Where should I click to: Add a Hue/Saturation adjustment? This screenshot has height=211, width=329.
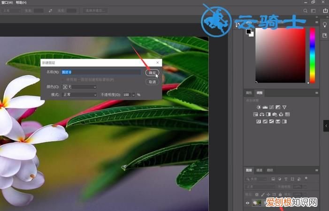coord(255,114)
